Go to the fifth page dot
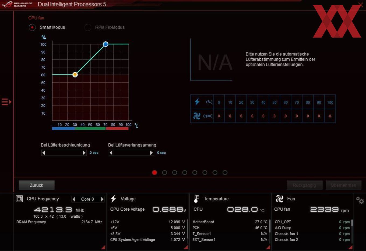This screenshot has height=251, width=366. point(195,173)
